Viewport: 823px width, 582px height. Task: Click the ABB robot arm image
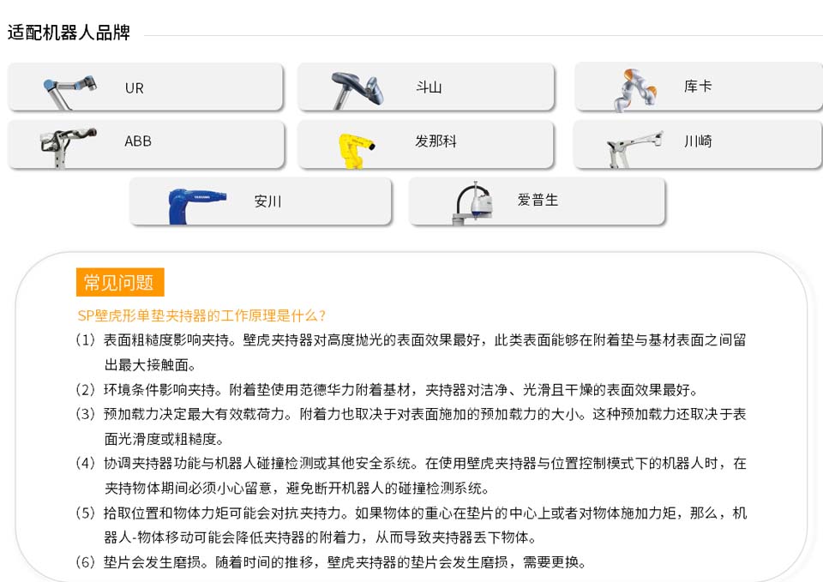69,147
